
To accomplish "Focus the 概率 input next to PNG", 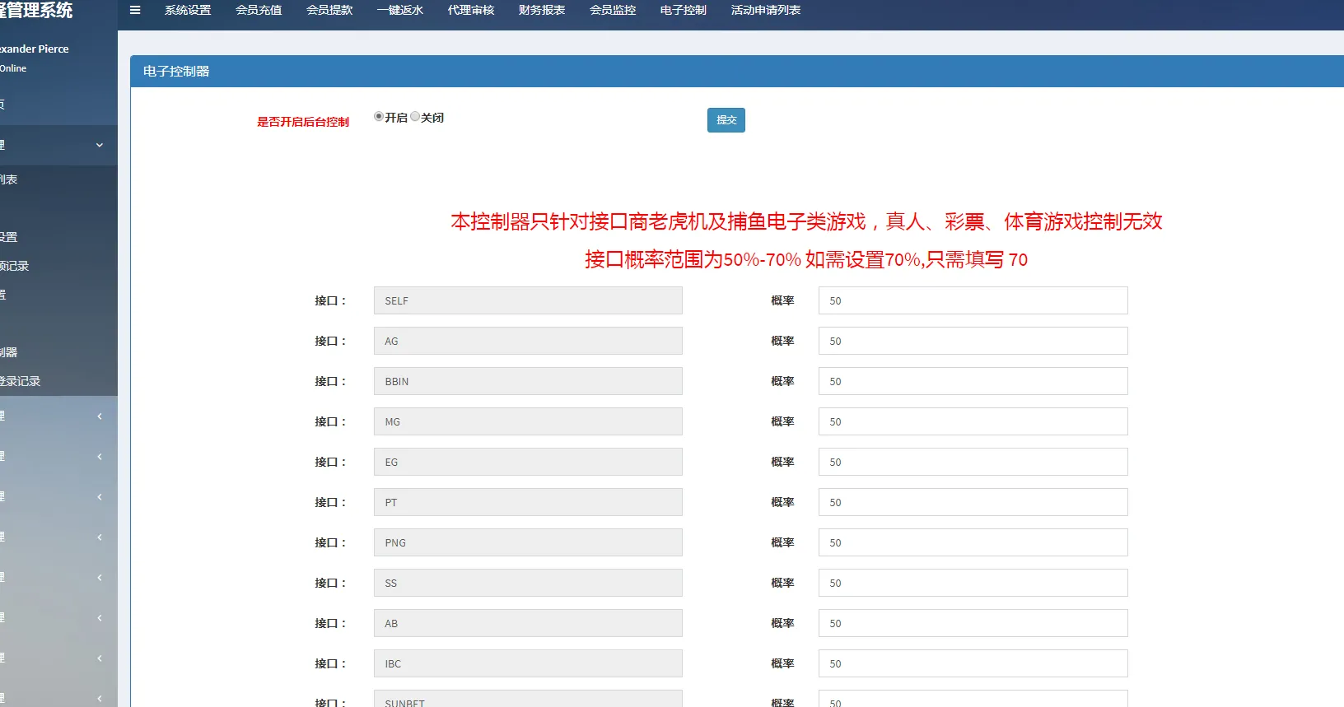I will 973,542.
